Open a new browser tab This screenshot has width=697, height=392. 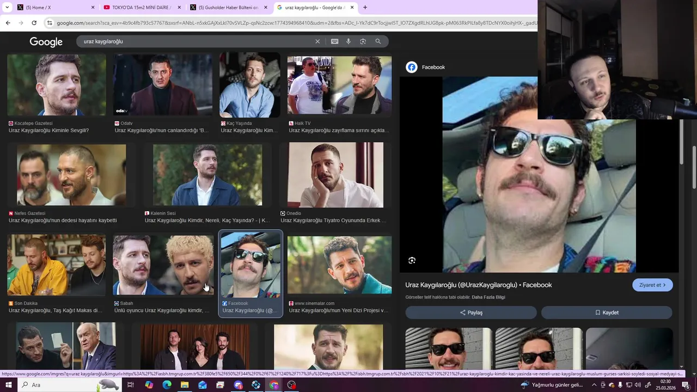pos(365,8)
